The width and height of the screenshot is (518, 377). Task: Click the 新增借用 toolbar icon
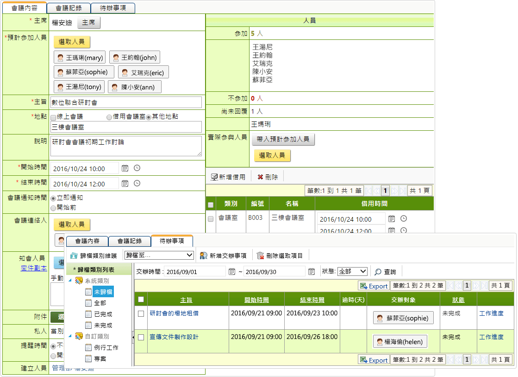tap(214, 177)
